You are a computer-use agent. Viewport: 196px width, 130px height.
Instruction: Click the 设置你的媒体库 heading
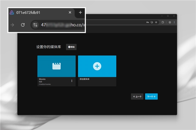tap(49, 47)
